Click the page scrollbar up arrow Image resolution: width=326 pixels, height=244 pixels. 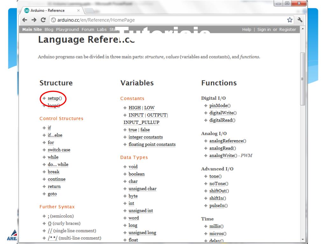point(303,29)
